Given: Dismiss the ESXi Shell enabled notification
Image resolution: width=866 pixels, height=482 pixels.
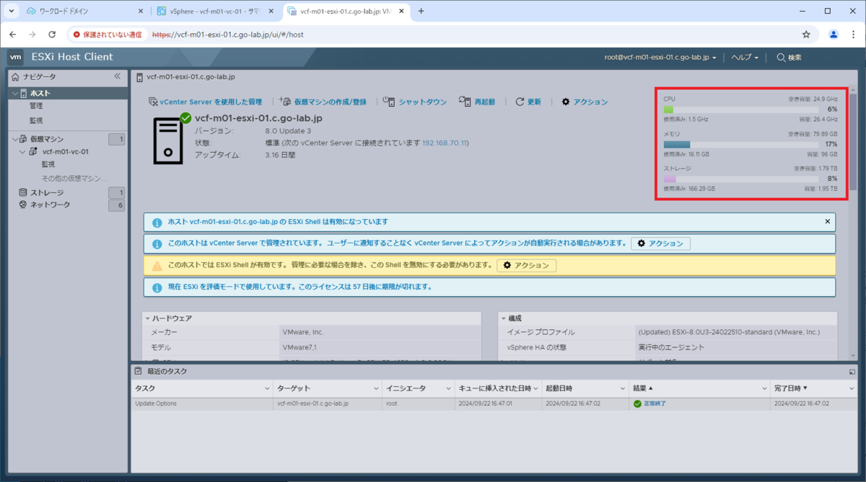Looking at the screenshot, I should (x=828, y=222).
